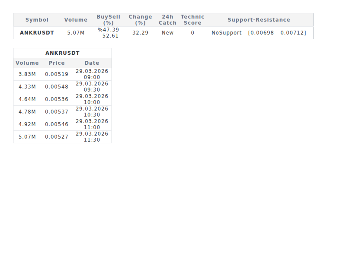The image size is (346, 259).
Task: Click the detail table's Volume header
Action: pos(27,63)
